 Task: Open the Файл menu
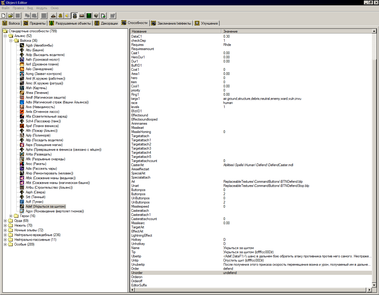(5, 8)
